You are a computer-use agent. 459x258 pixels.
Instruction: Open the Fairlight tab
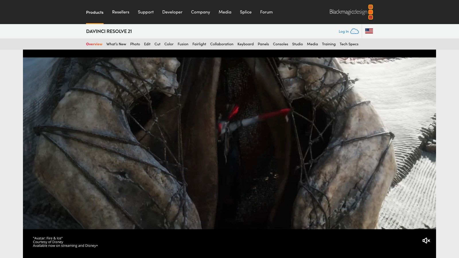point(199,44)
